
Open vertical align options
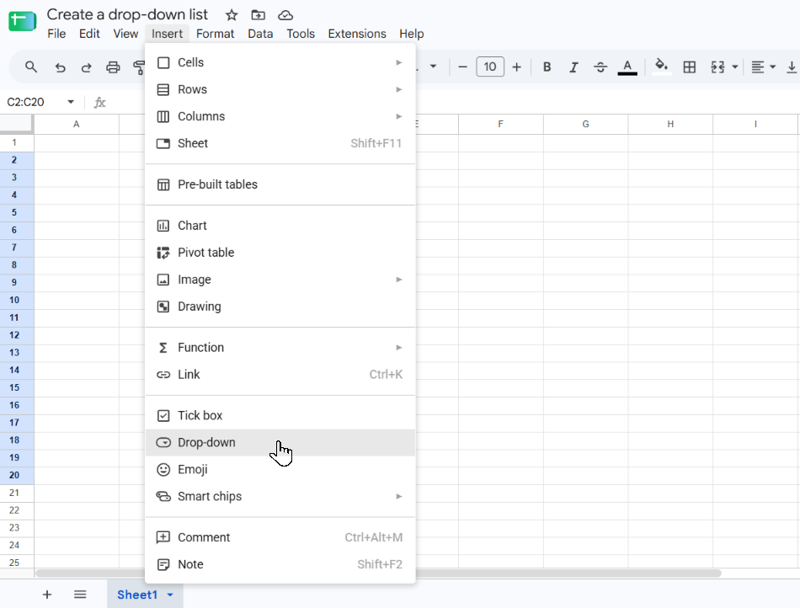pyautogui.click(x=792, y=67)
